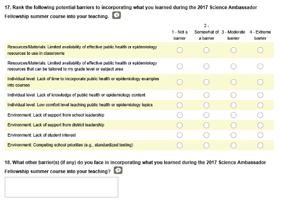Select 'Not a barrier' for school leadership support
Viewport: 281px width, 205px height.
180,115
